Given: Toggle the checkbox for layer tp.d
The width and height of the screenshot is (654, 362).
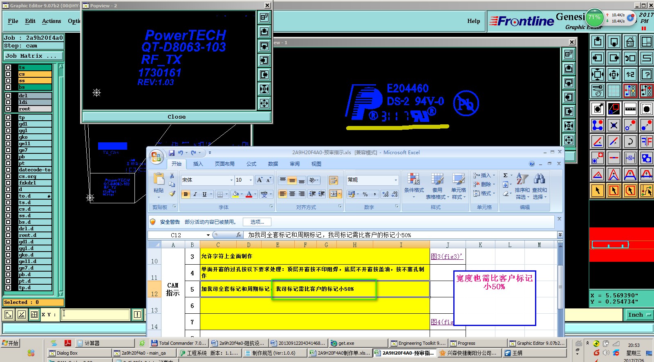Looking at the screenshot, I should 8,288.
